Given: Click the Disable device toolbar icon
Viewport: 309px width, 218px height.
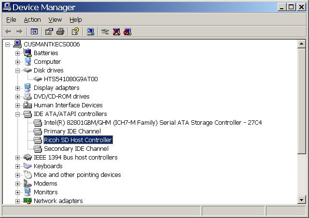Looking at the screenshot, I should (x=127, y=31).
